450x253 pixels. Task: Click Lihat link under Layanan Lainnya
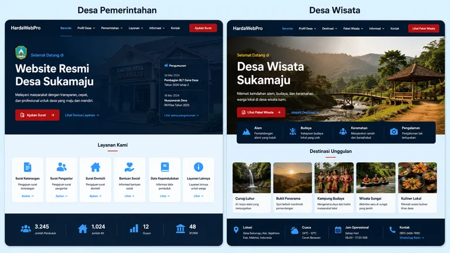coord(198,196)
